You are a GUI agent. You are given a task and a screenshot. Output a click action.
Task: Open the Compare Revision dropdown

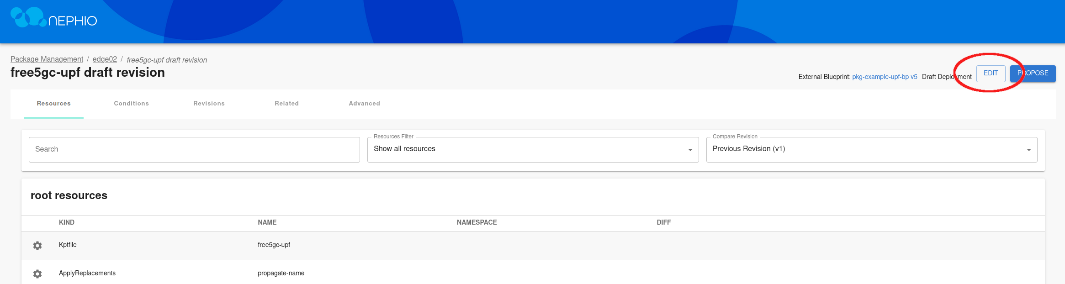coord(871,149)
